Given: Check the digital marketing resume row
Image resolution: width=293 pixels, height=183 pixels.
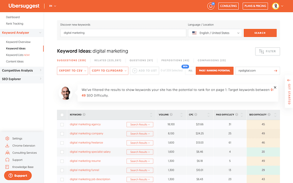Looking at the screenshot, I should (x=62, y=161).
